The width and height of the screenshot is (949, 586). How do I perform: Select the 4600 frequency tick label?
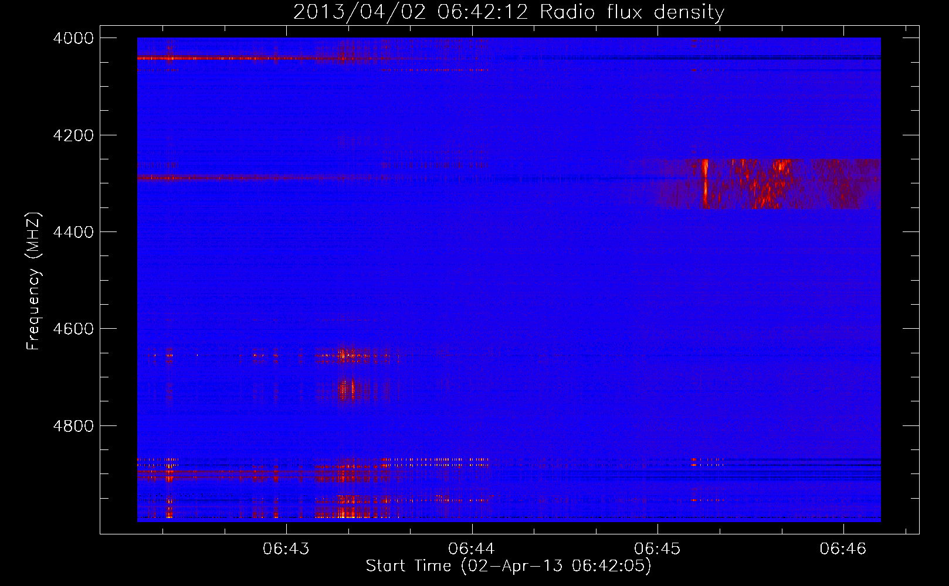[73, 329]
